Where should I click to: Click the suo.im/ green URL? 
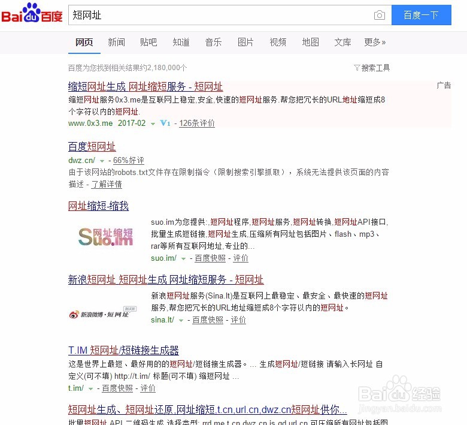pyautogui.click(x=163, y=258)
